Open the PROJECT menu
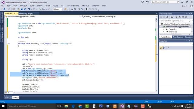The height and width of the screenshot is (109, 194). 24,6
